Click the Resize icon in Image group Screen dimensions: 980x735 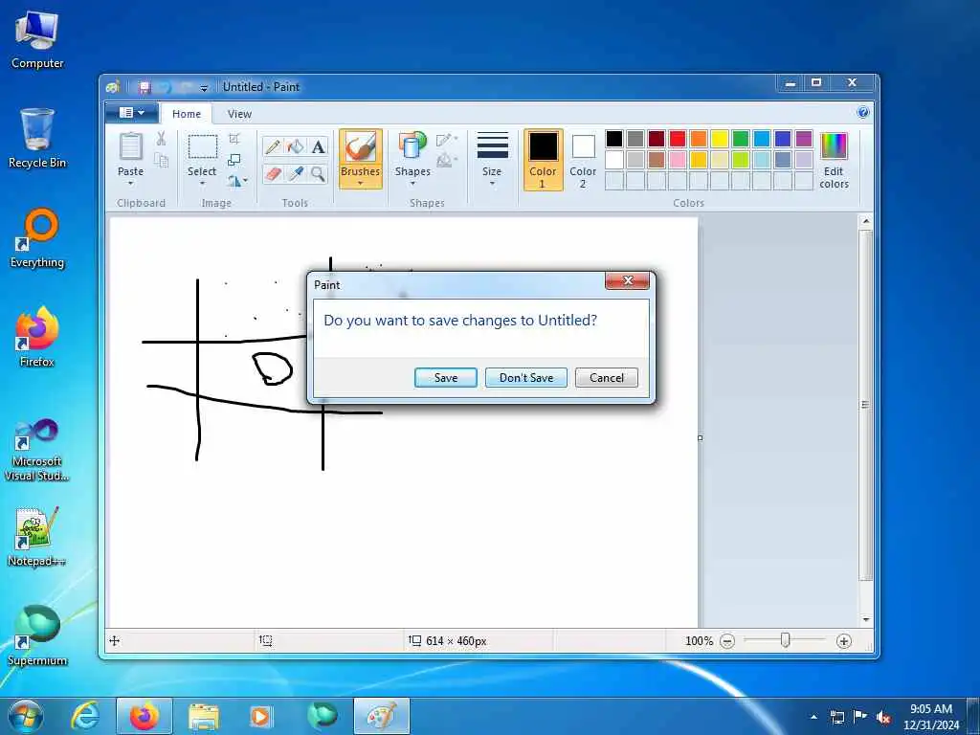click(x=234, y=161)
